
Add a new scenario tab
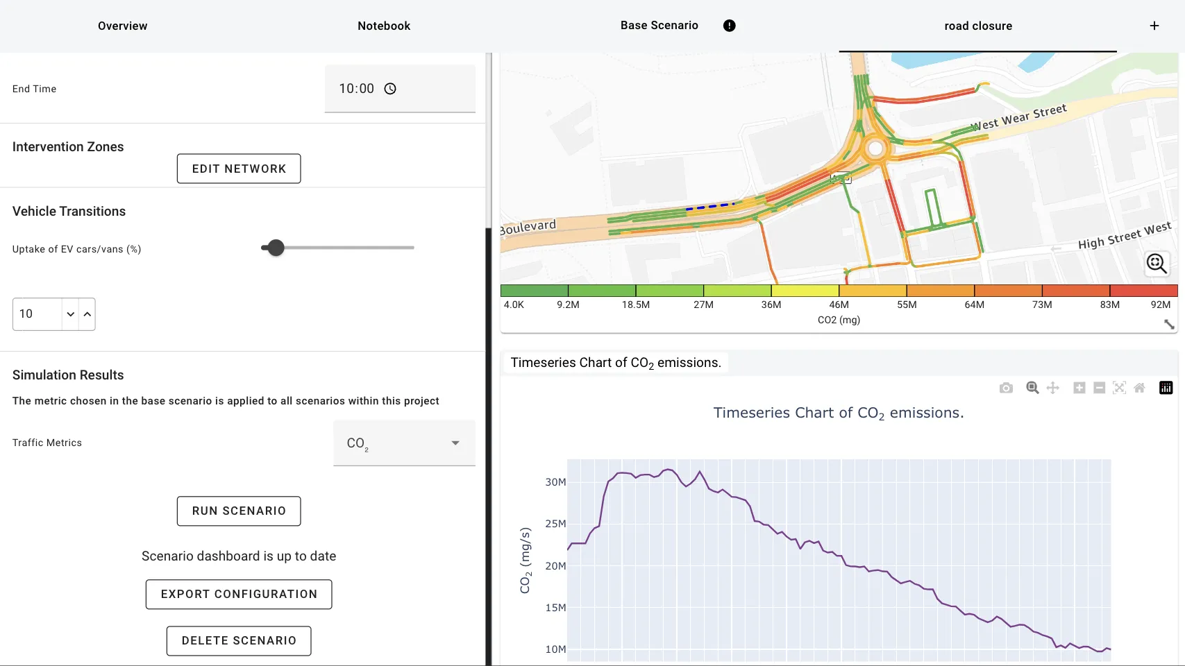coord(1154,26)
